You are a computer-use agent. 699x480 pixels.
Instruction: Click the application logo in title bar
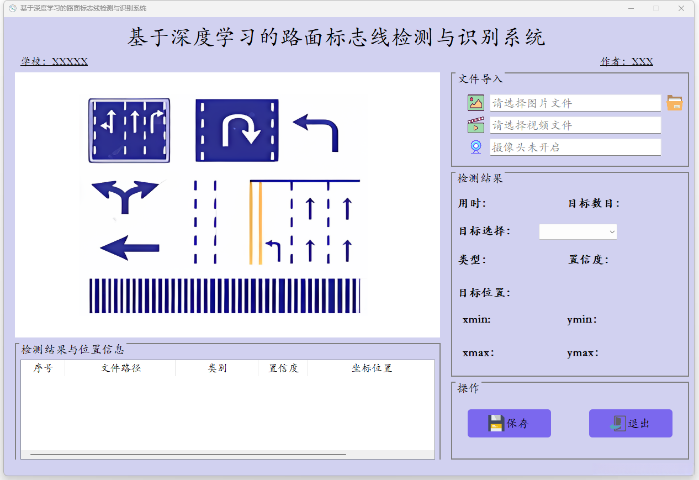click(x=12, y=8)
